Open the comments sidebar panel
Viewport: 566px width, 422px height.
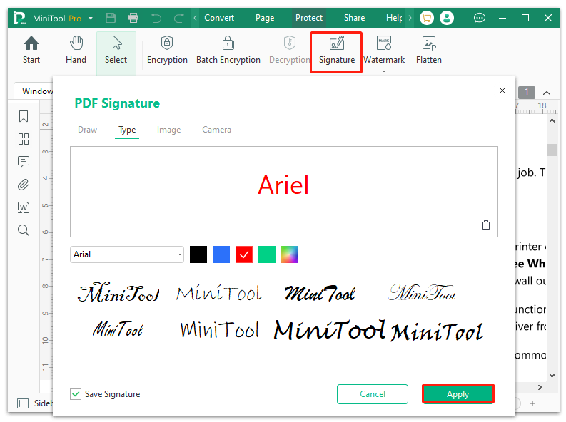click(x=24, y=162)
